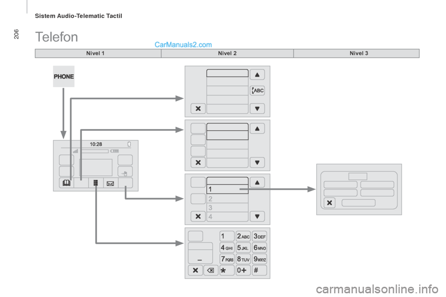The width and height of the screenshot is (446, 297).
Task: Tap the asterisk key on keypad
Action: point(227,270)
